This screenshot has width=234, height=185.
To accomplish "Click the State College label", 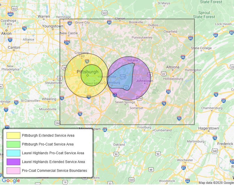I will tap(201, 48).
